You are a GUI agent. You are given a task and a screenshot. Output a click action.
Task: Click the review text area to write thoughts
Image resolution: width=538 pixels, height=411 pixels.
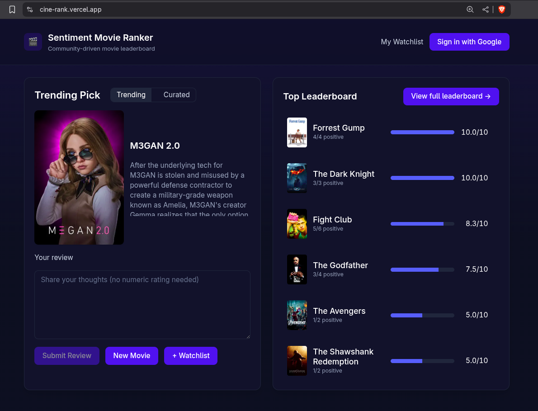point(142,304)
